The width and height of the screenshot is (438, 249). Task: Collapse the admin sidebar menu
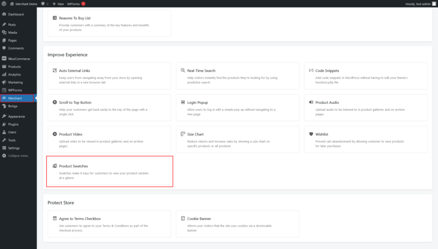click(x=18, y=156)
